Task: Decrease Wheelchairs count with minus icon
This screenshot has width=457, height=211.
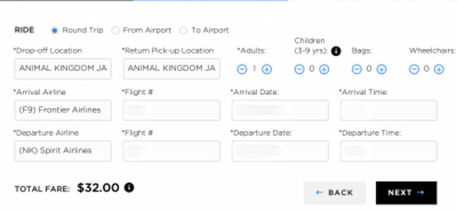Action: click(414, 69)
